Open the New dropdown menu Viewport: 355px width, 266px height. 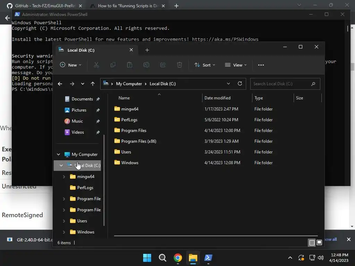pyautogui.click(x=71, y=65)
